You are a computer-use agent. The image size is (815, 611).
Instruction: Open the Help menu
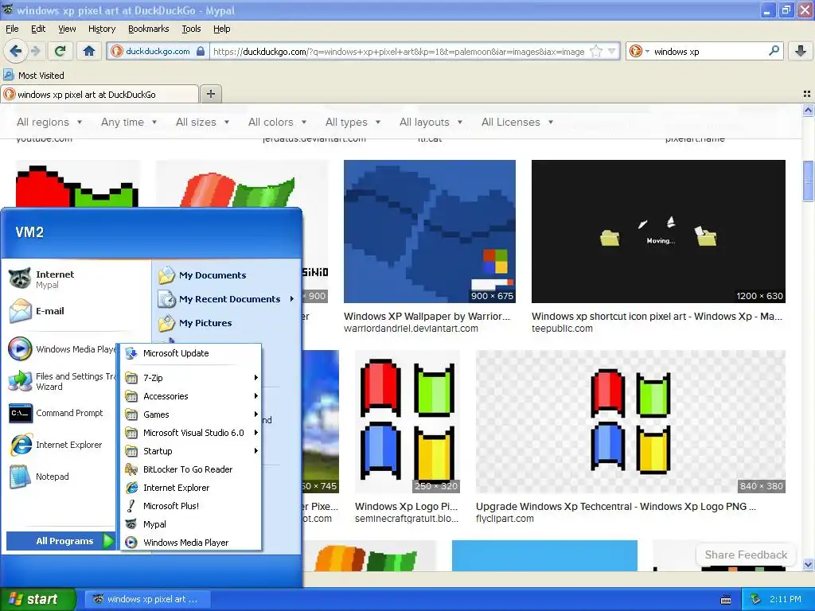click(221, 29)
